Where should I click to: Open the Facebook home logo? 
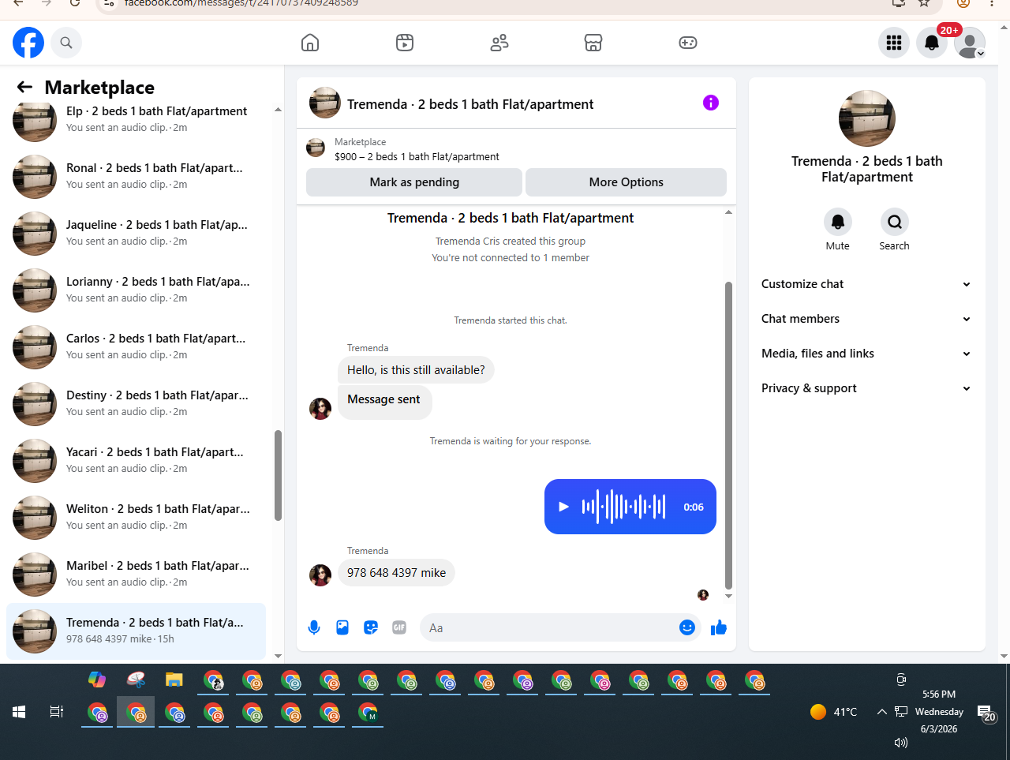click(28, 43)
